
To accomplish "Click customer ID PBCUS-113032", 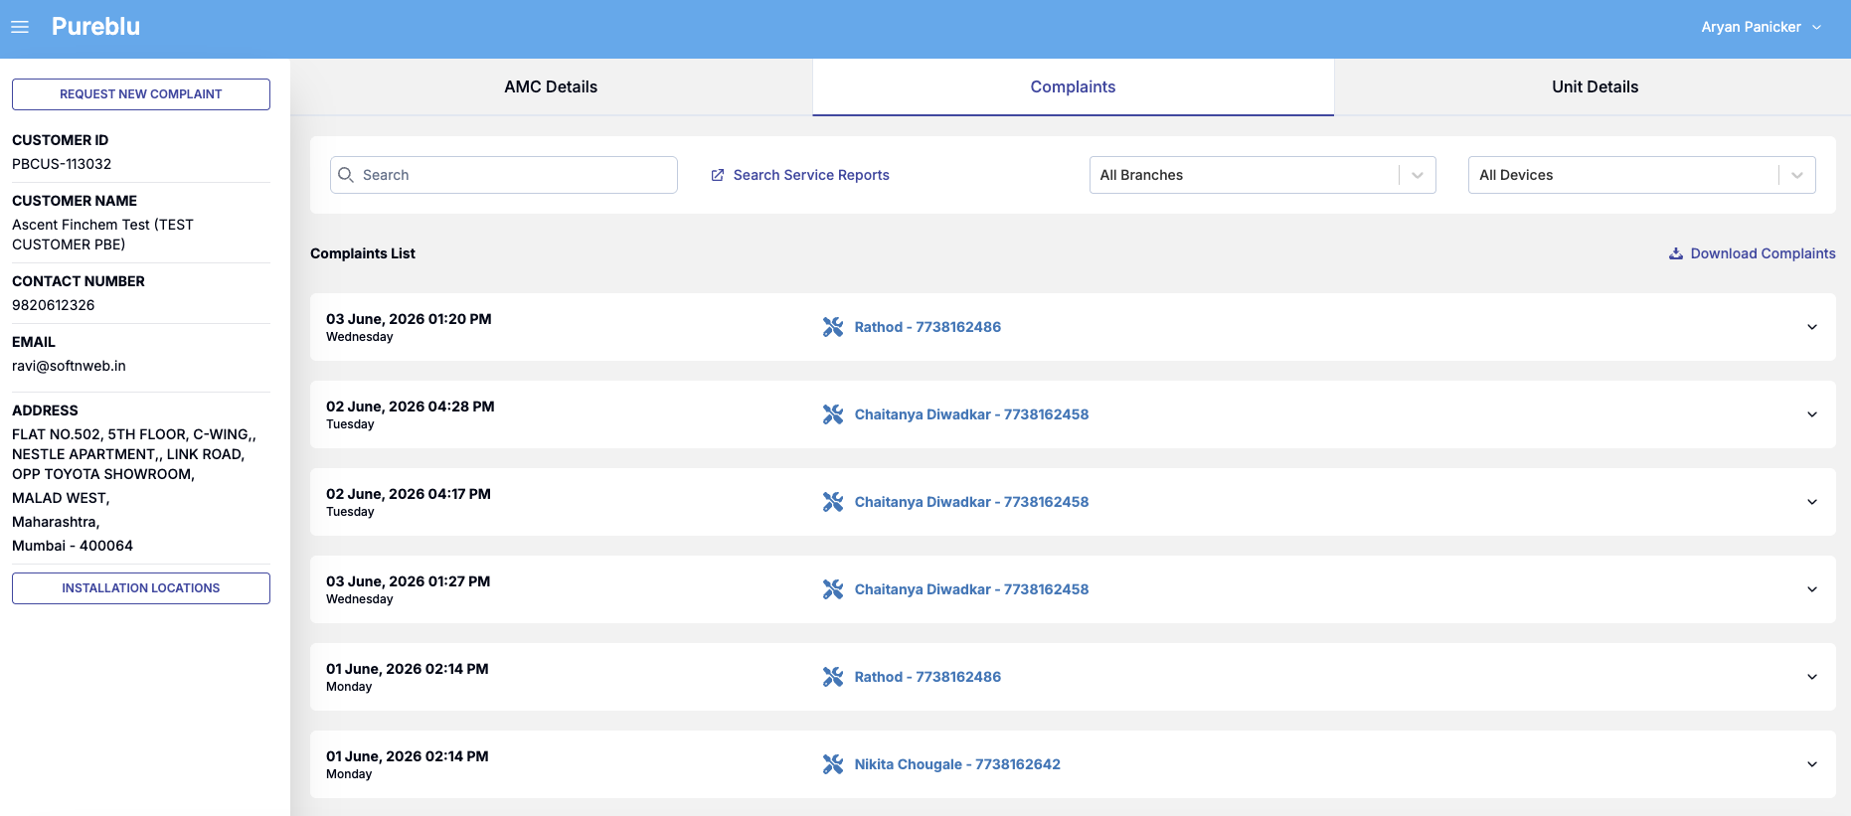I will coord(62,164).
